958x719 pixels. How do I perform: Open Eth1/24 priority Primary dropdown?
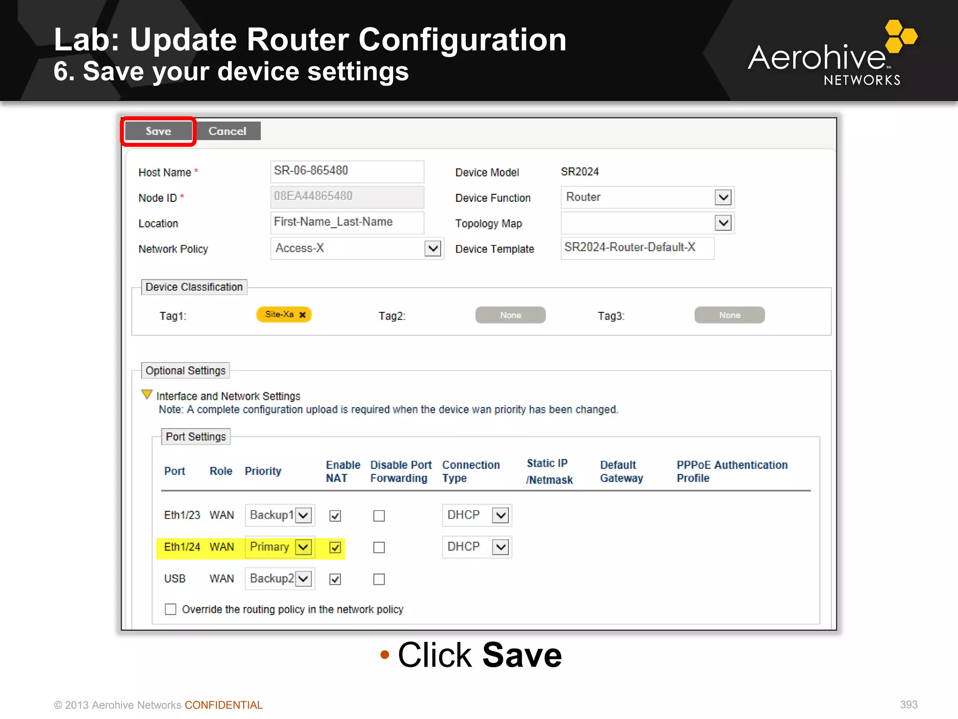coord(280,547)
